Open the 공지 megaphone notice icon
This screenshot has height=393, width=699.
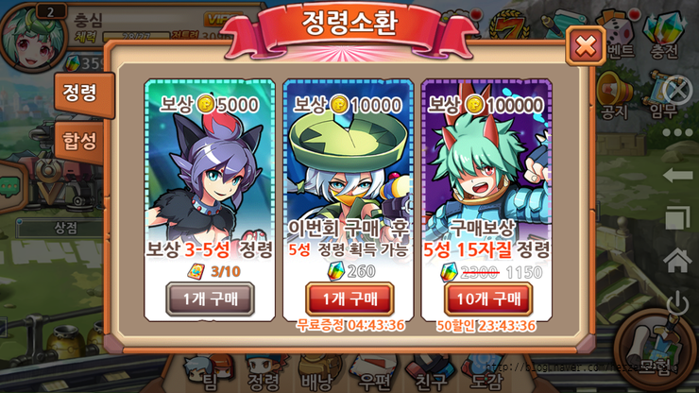(x=615, y=96)
